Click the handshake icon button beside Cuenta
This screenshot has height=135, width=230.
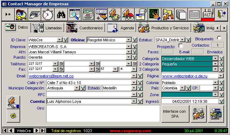13,102
